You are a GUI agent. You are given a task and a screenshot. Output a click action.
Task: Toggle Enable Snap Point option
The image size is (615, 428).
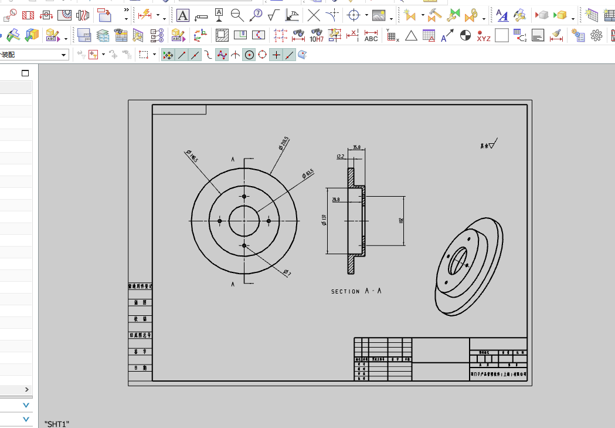pos(168,55)
